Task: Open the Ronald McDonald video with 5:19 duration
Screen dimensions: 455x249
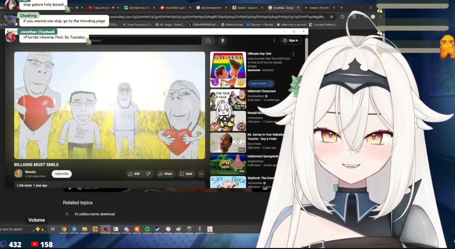Action: coord(228,121)
